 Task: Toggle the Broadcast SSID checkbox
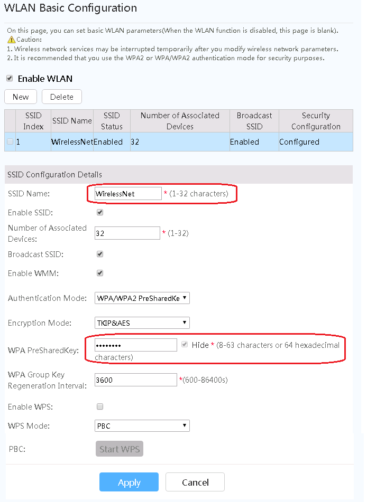(100, 254)
